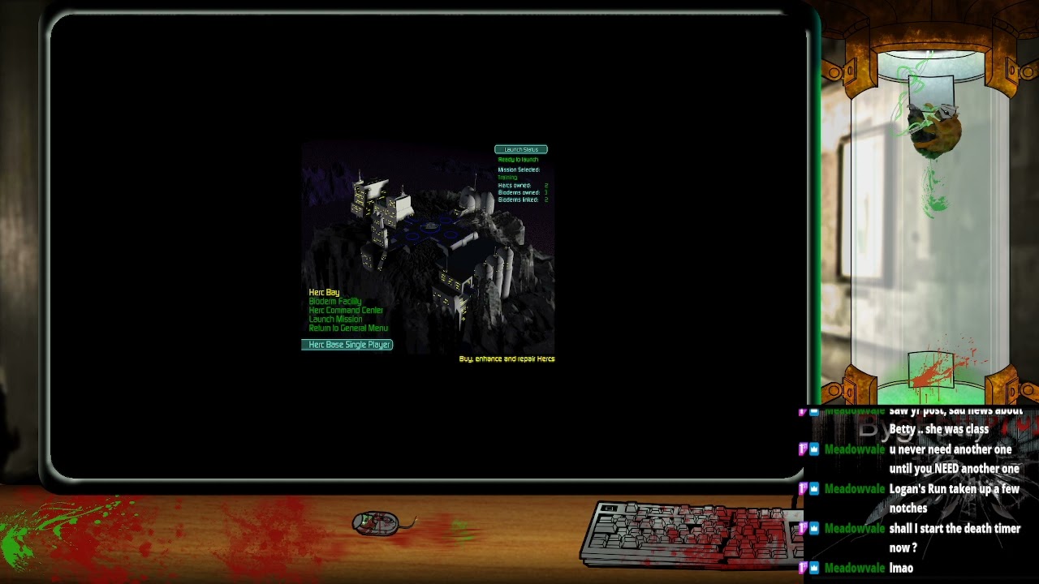This screenshot has width=1039, height=584.
Task: Click the 'until you NEED another one' chat text
Action: pyautogui.click(x=955, y=469)
